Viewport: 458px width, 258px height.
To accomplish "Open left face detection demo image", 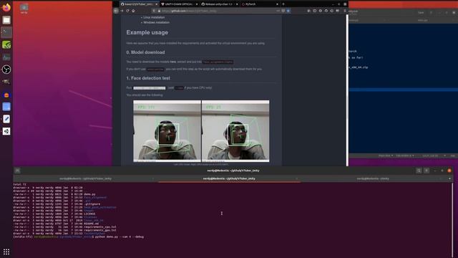I will [x=167, y=131].
